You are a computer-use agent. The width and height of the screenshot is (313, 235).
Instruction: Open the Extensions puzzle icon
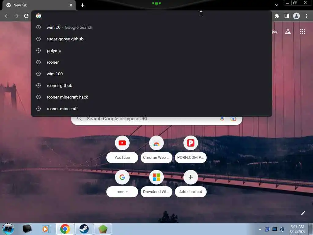pos(277,16)
